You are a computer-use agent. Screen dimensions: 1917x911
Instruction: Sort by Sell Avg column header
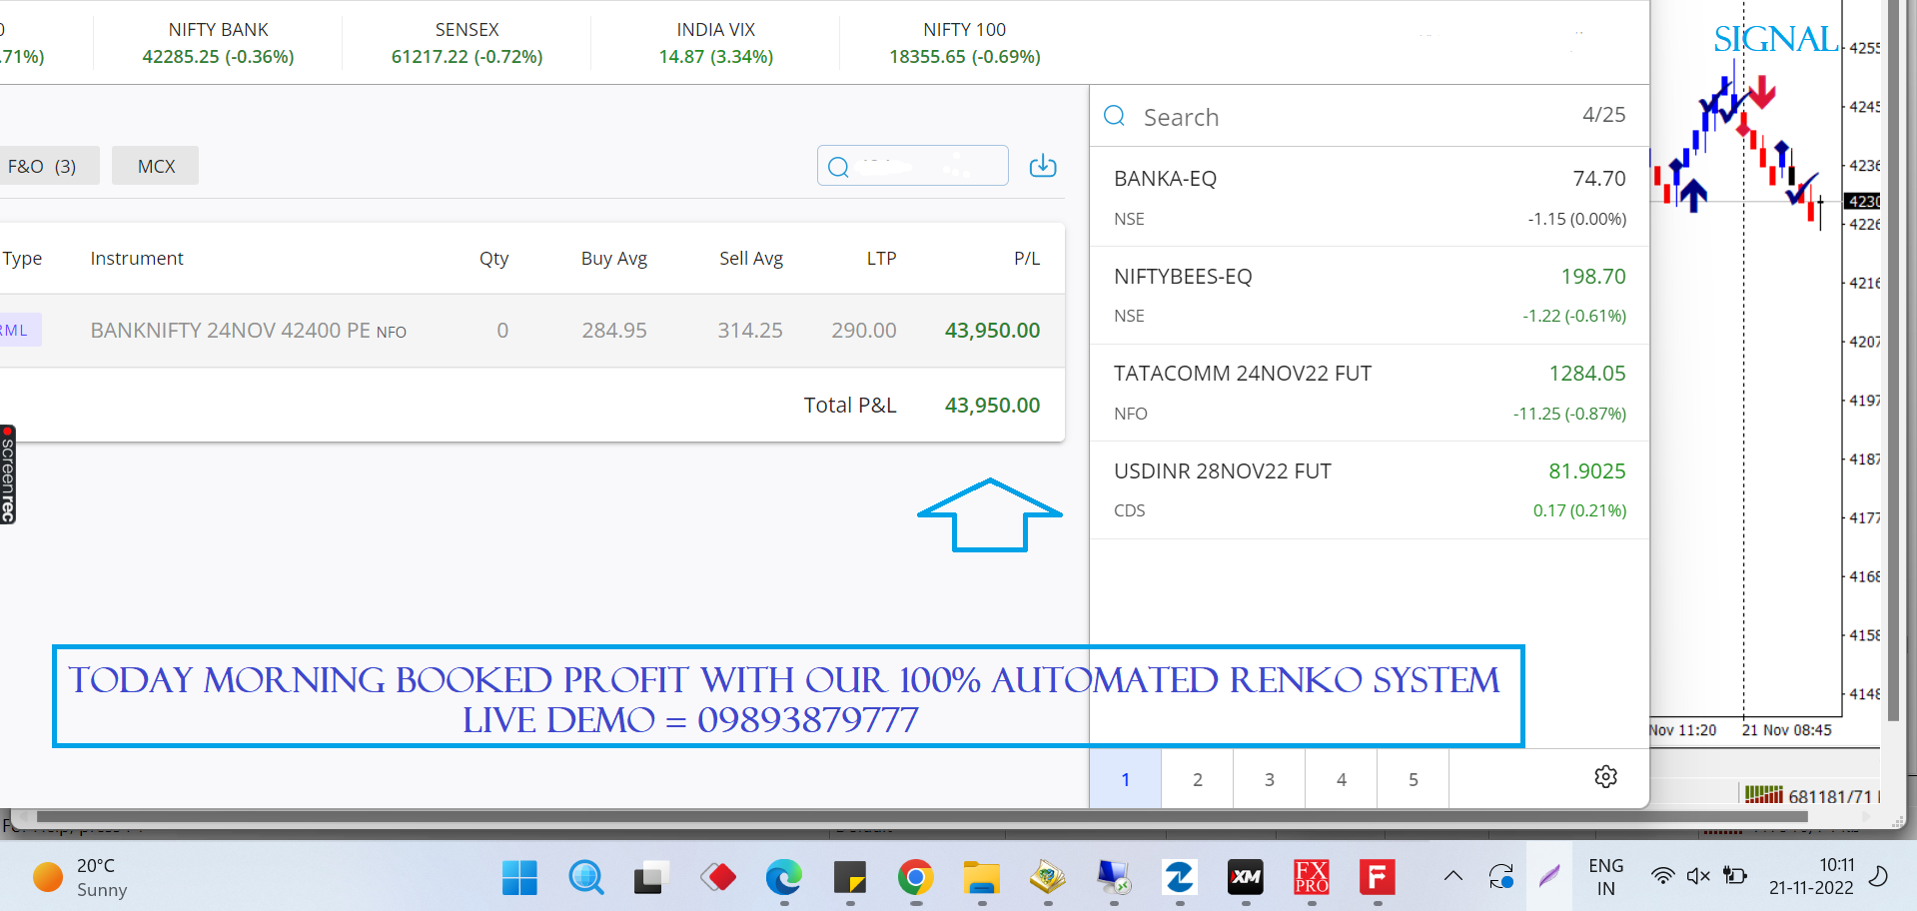click(751, 259)
